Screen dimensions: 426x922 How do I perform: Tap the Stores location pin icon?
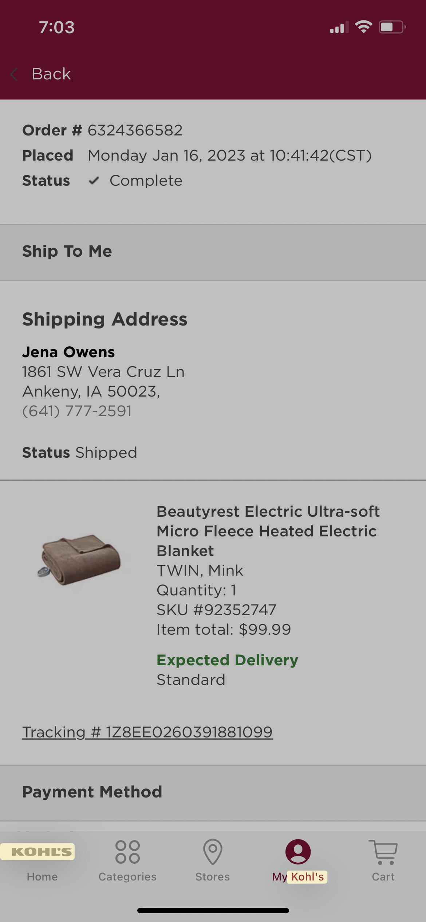[x=213, y=852]
